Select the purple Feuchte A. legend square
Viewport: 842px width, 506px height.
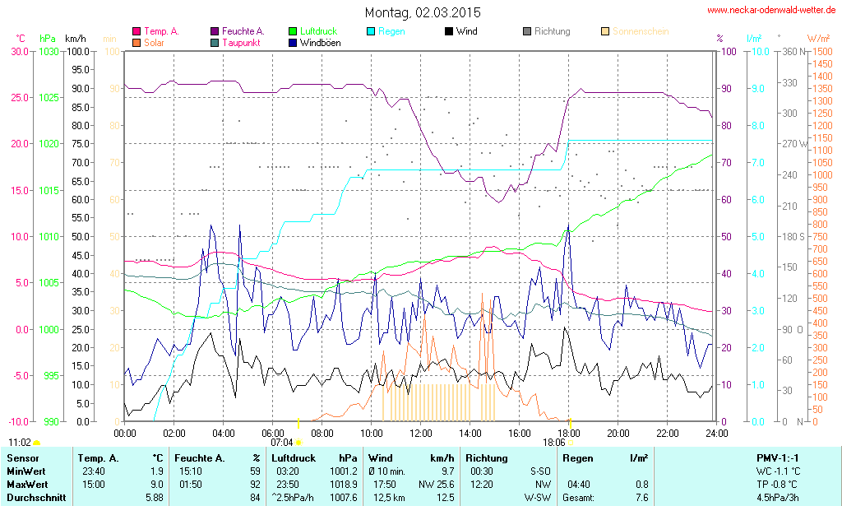point(215,32)
